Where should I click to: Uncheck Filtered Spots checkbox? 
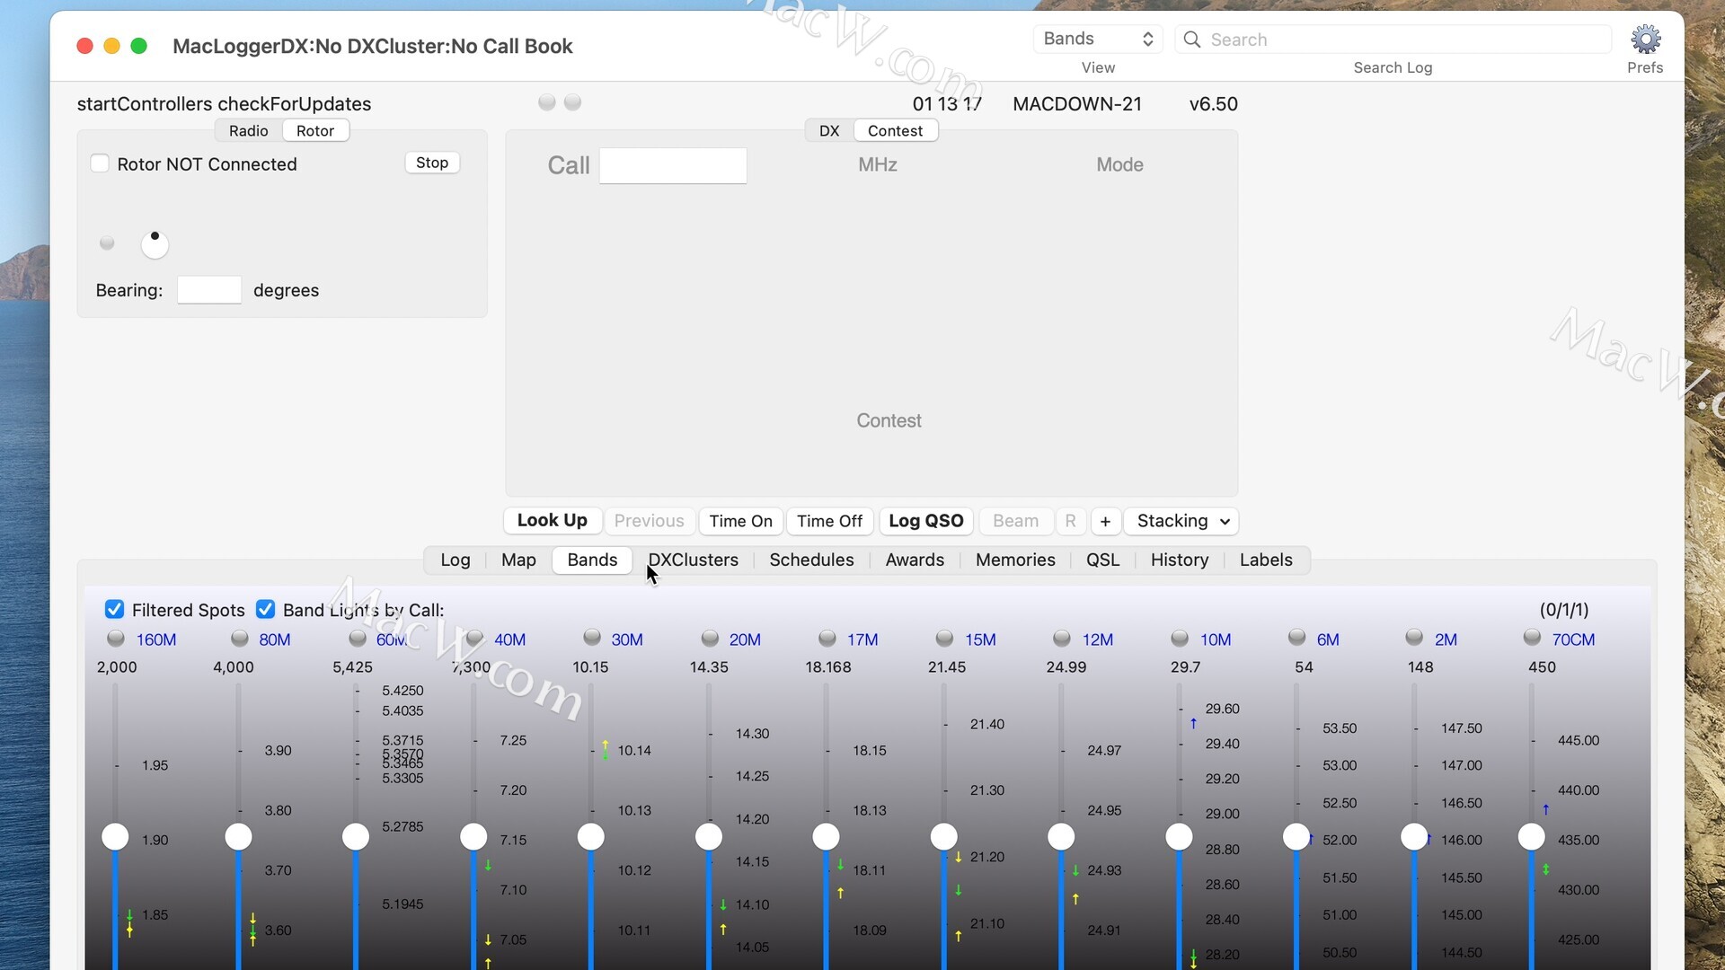tap(114, 610)
